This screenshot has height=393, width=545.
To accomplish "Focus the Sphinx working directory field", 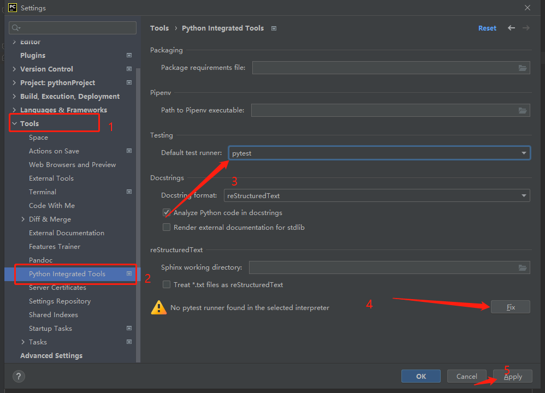I will point(389,267).
